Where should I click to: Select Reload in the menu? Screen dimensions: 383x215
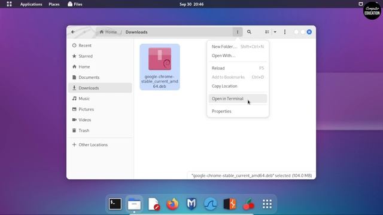(238, 68)
